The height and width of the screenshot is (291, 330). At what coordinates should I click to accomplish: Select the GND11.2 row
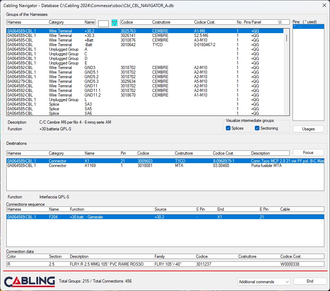pos(145,95)
